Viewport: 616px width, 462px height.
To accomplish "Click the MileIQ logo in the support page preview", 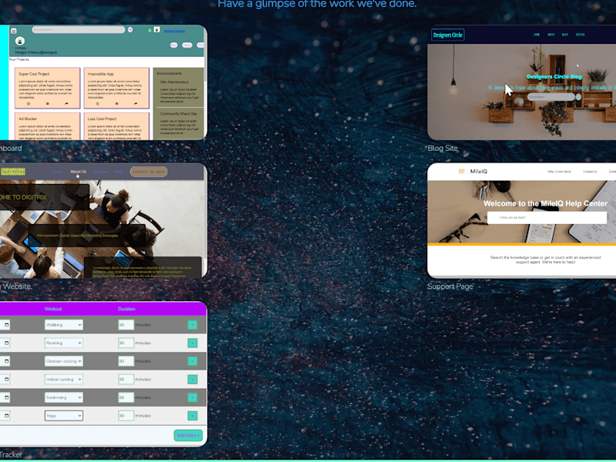I will [x=473, y=171].
